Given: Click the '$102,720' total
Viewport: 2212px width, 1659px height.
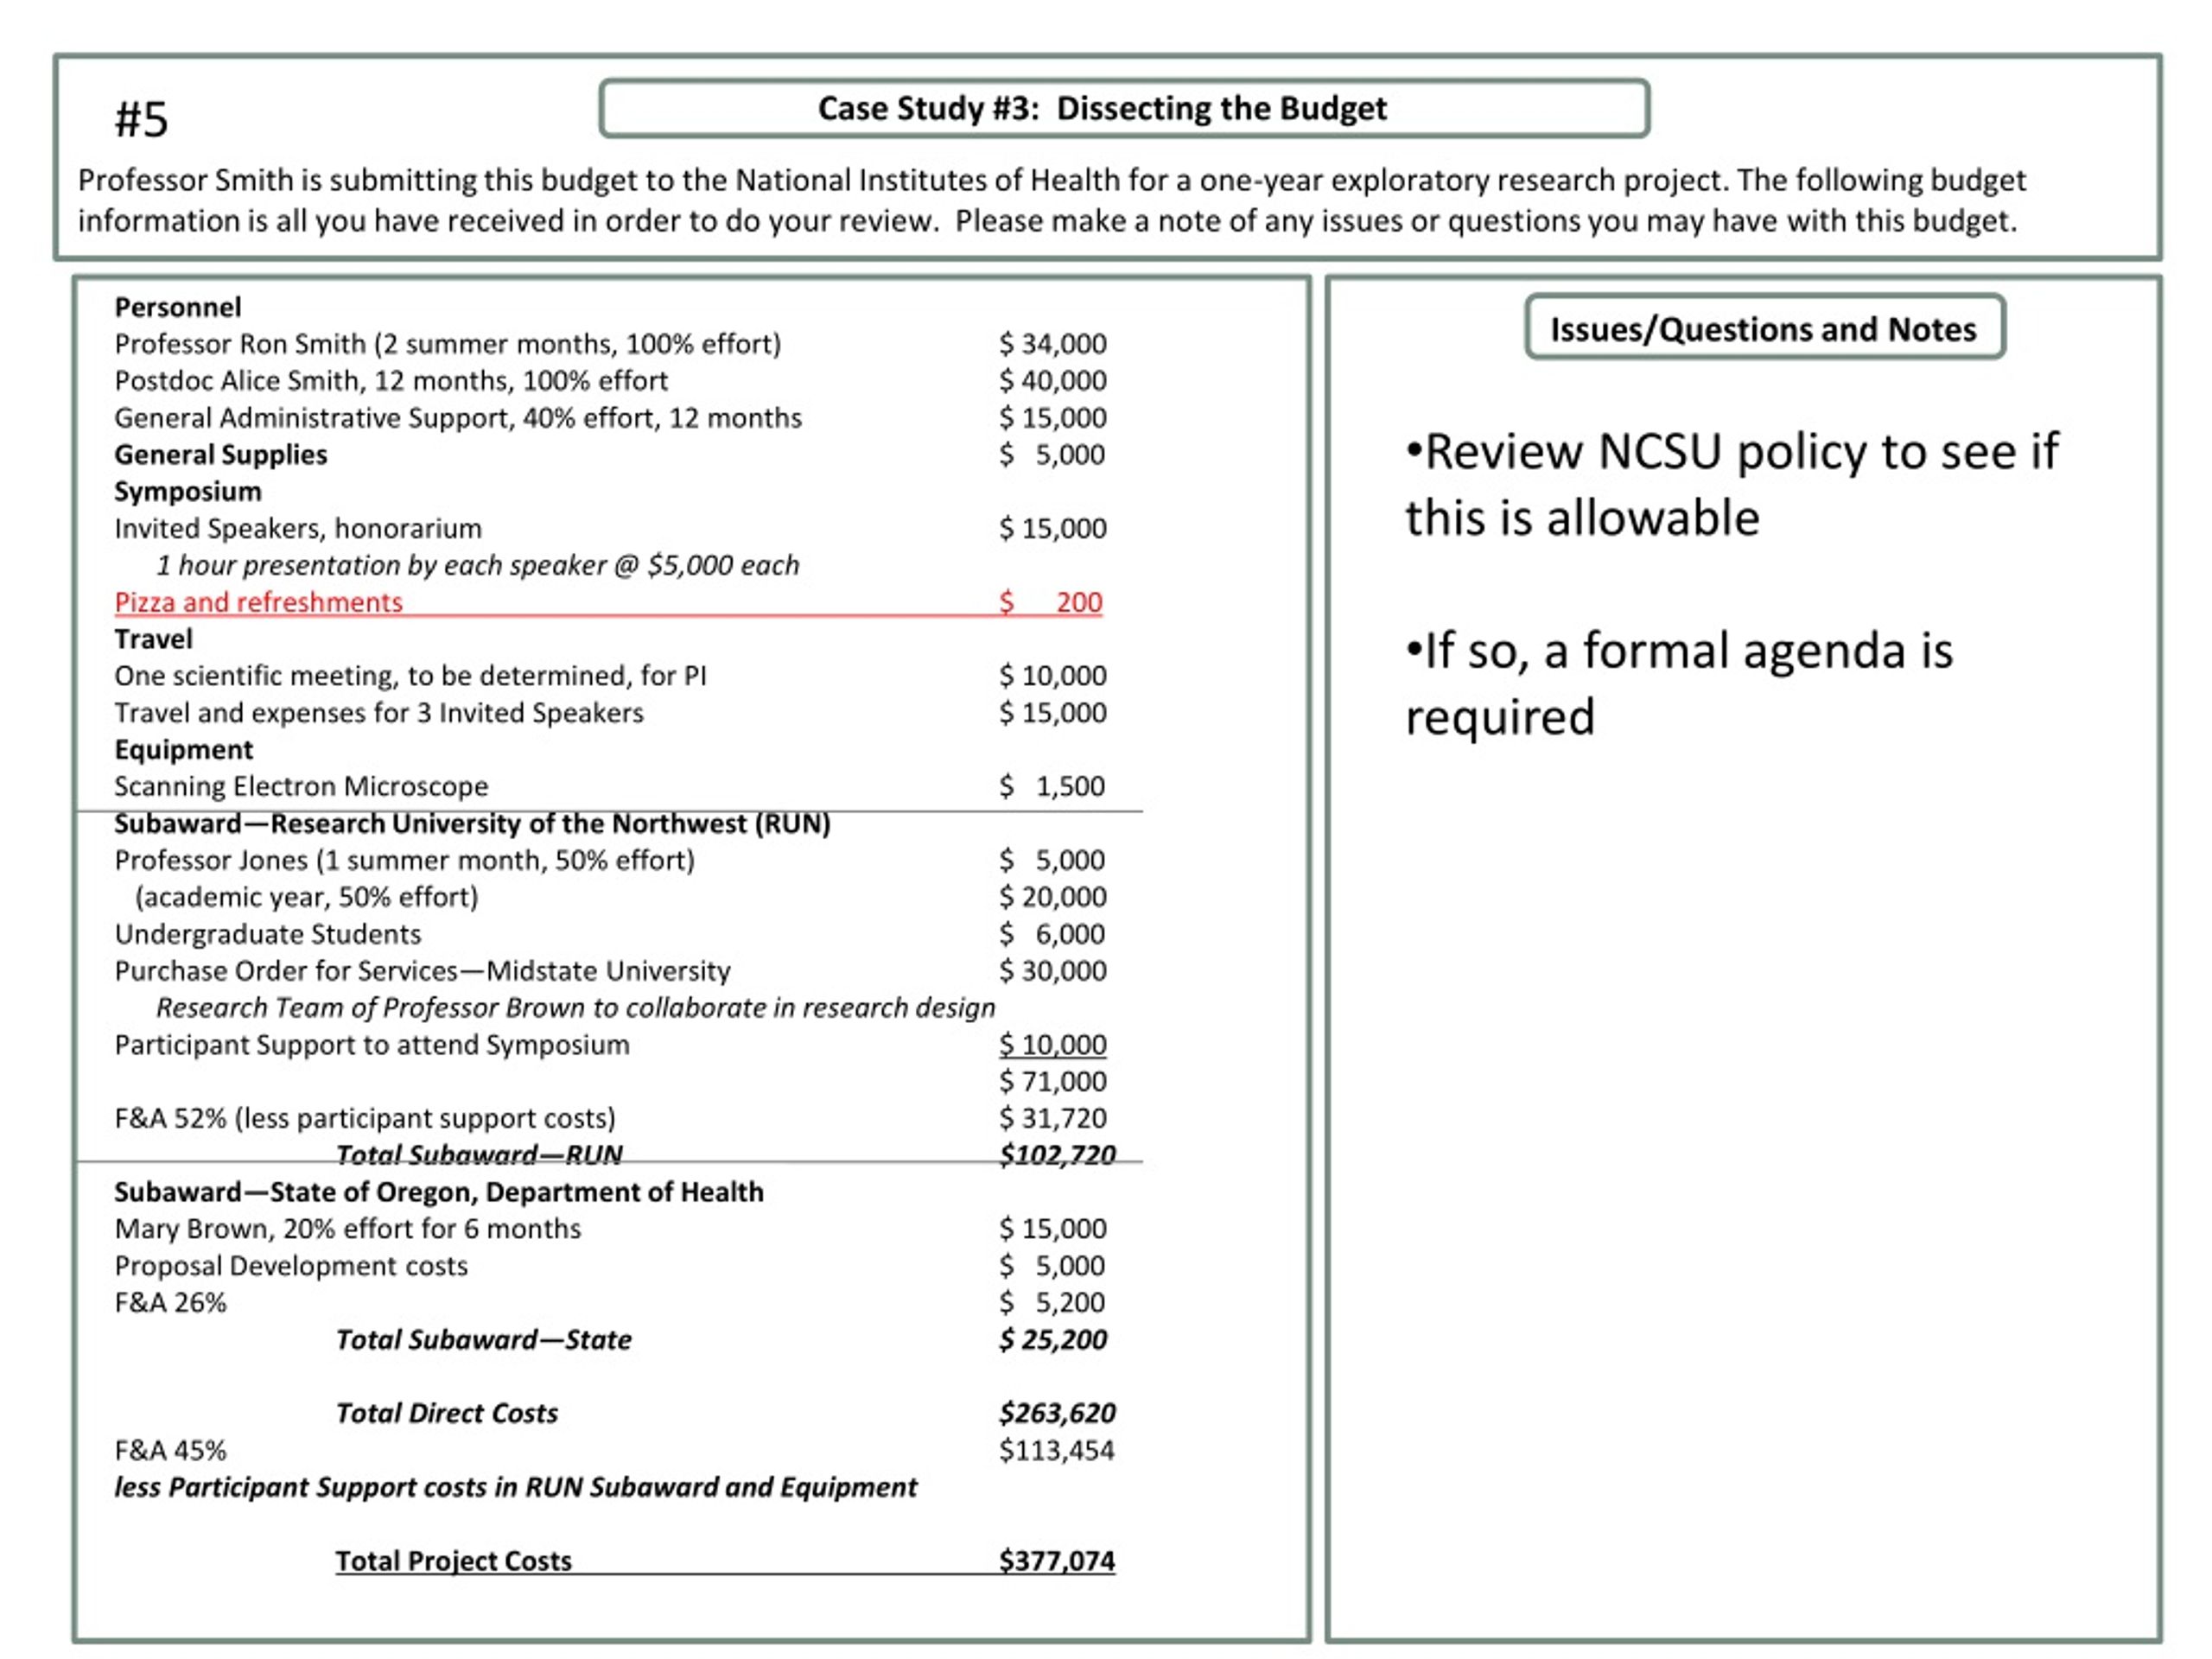Looking at the screenshot, I should [x=1057, y=1155].
